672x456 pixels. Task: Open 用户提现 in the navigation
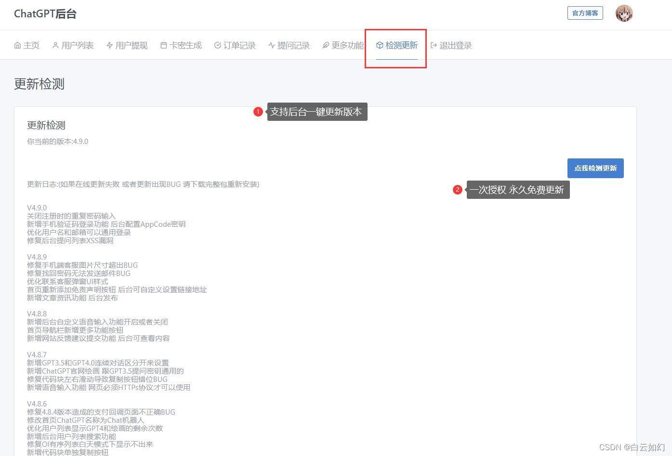(x=127, y=45)
